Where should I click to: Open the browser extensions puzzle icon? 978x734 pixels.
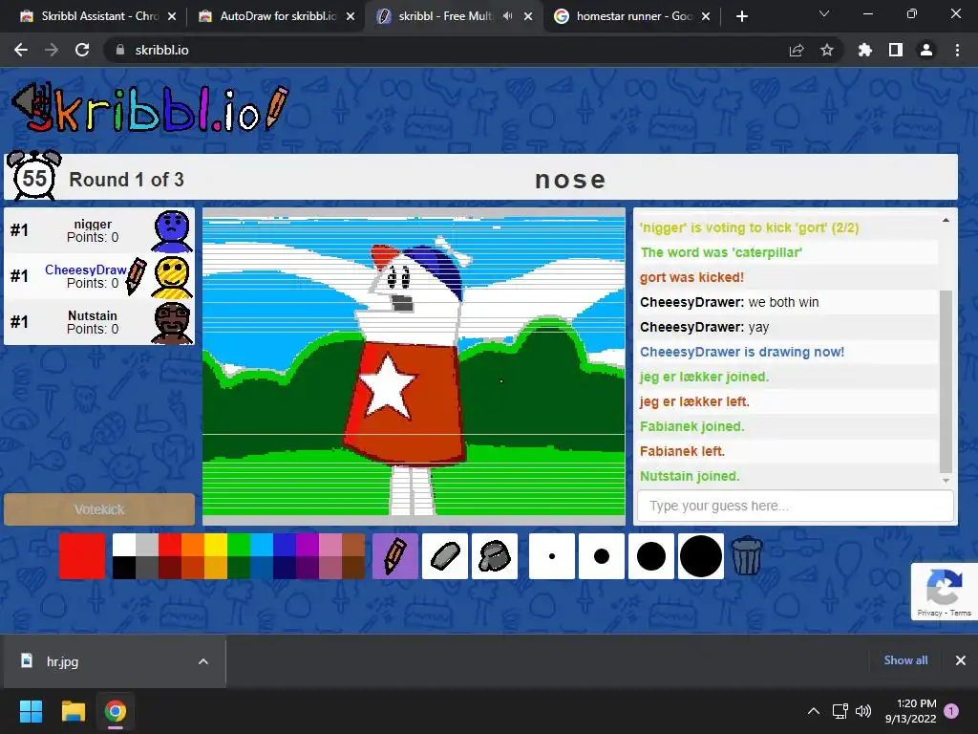coord(865,50)
